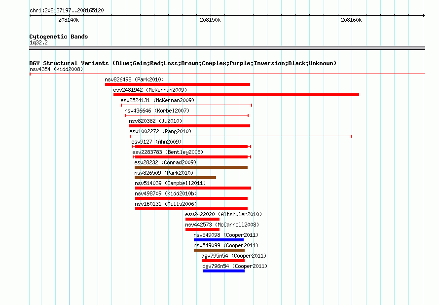The image size is (439, 305).
Task: Click the 1q32.2 band label
Action: pos(38,42)
